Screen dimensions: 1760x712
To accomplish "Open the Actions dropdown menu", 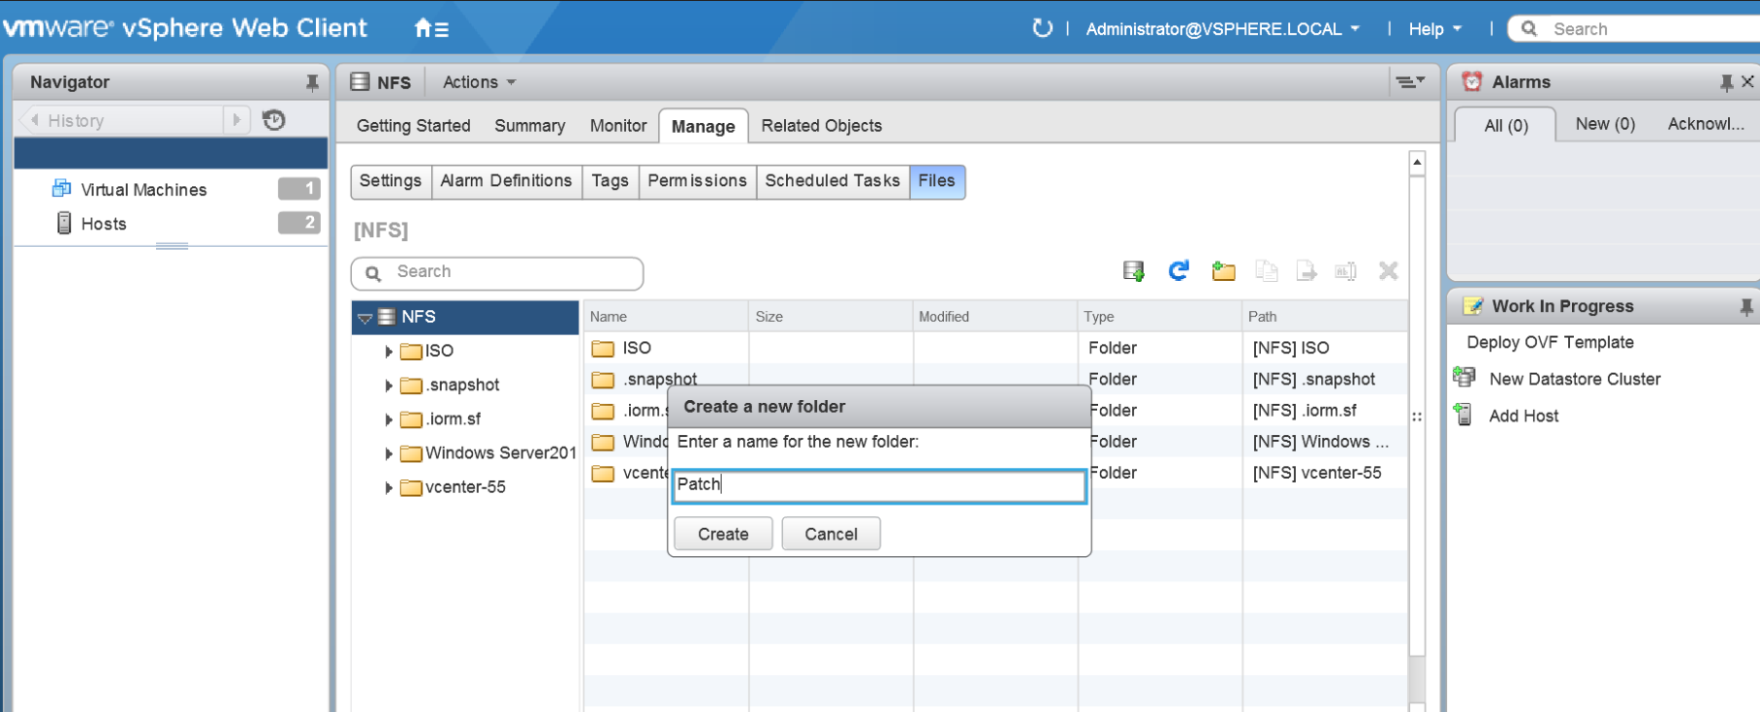I will tap(479, 82).
